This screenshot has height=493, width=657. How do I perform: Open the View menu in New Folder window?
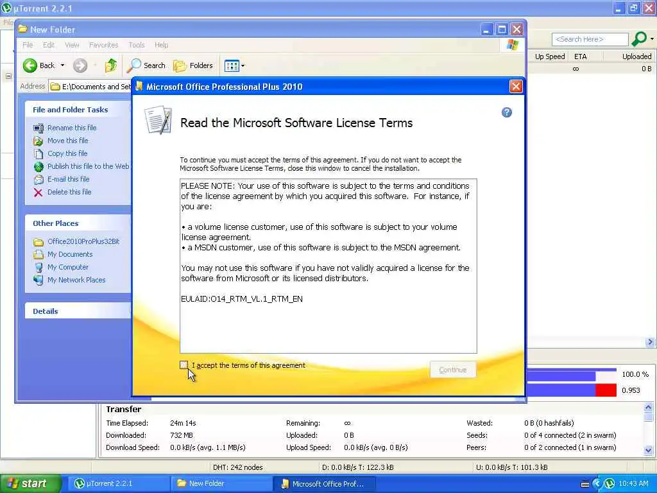(72, 45)
